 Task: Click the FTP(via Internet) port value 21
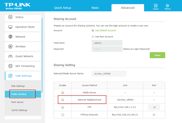point(154,115)
